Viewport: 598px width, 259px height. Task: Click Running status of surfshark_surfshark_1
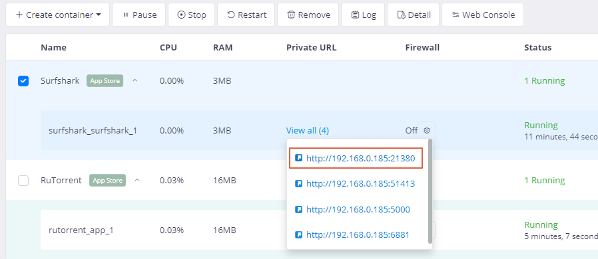coord(541,125)
